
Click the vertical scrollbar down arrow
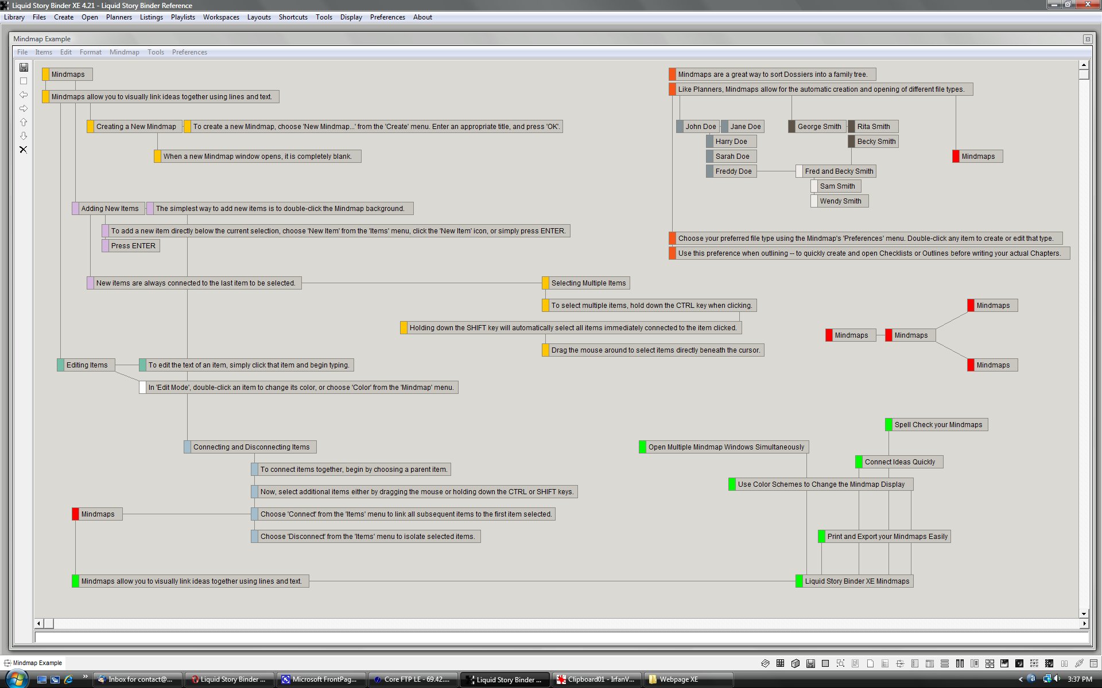tap(1084, 613)
